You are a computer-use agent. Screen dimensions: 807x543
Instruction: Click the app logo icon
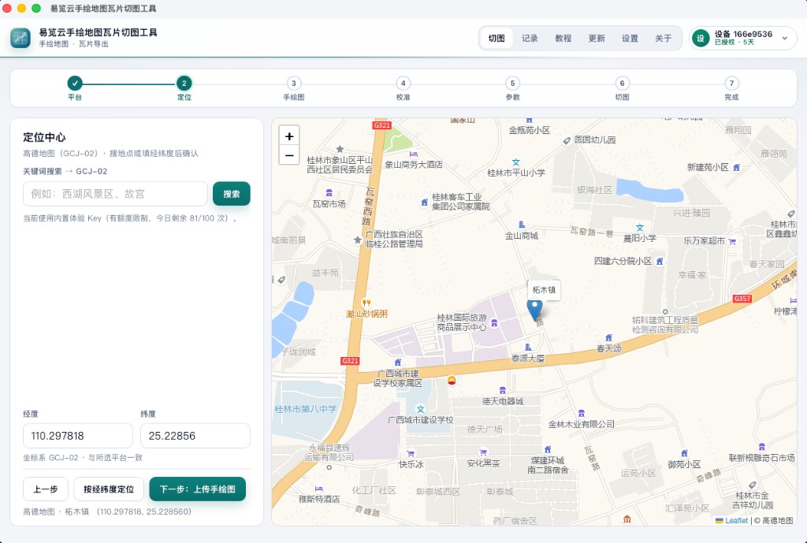point(20,38)
